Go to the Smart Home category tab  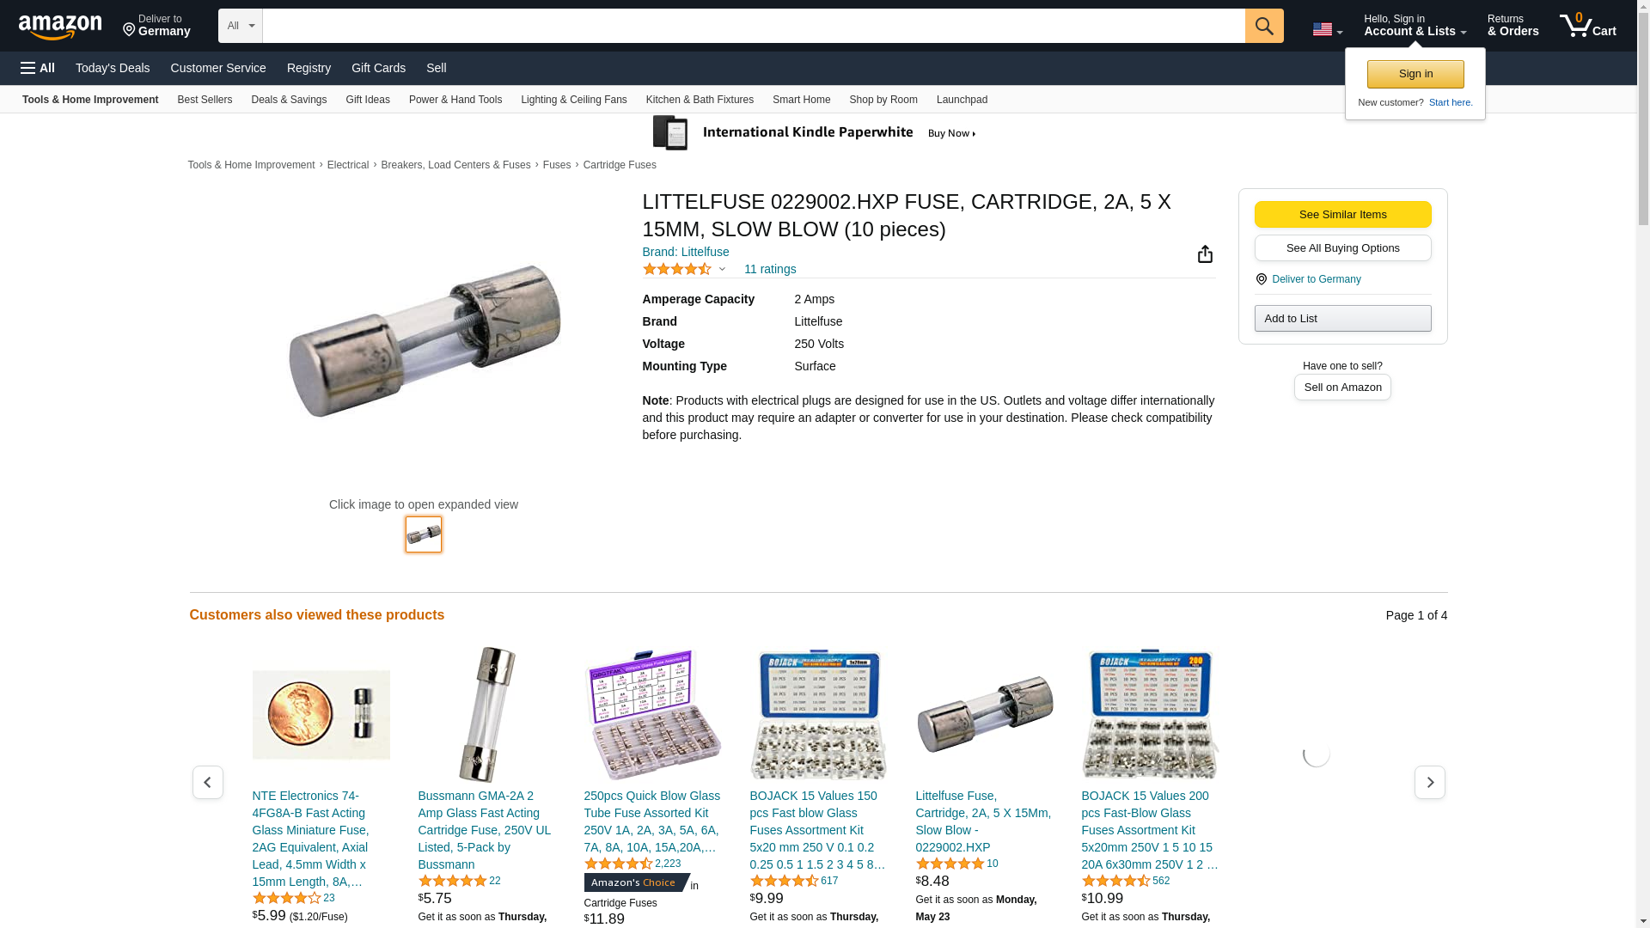(x=801, y=100)
